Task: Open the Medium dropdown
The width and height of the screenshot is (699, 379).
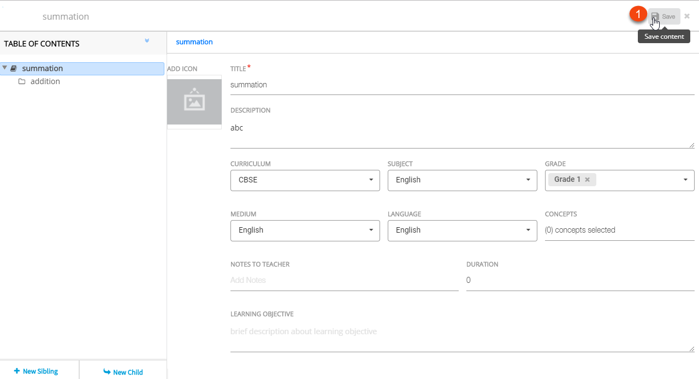Action: 305,230
